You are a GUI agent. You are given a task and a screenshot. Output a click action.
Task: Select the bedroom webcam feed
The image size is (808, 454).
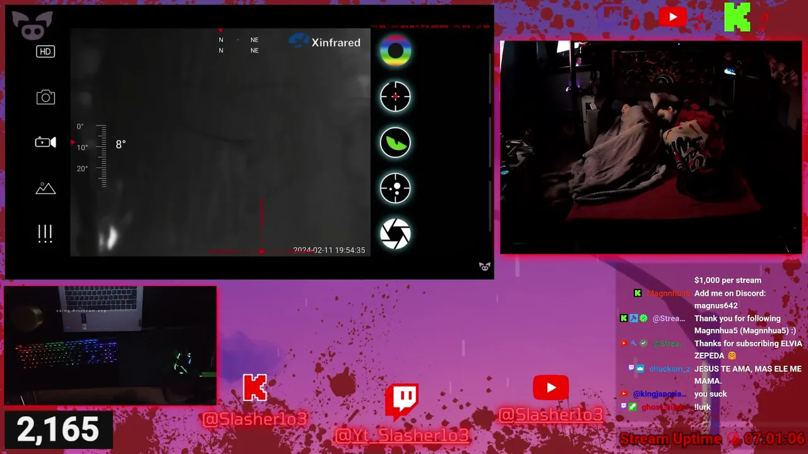651,148
